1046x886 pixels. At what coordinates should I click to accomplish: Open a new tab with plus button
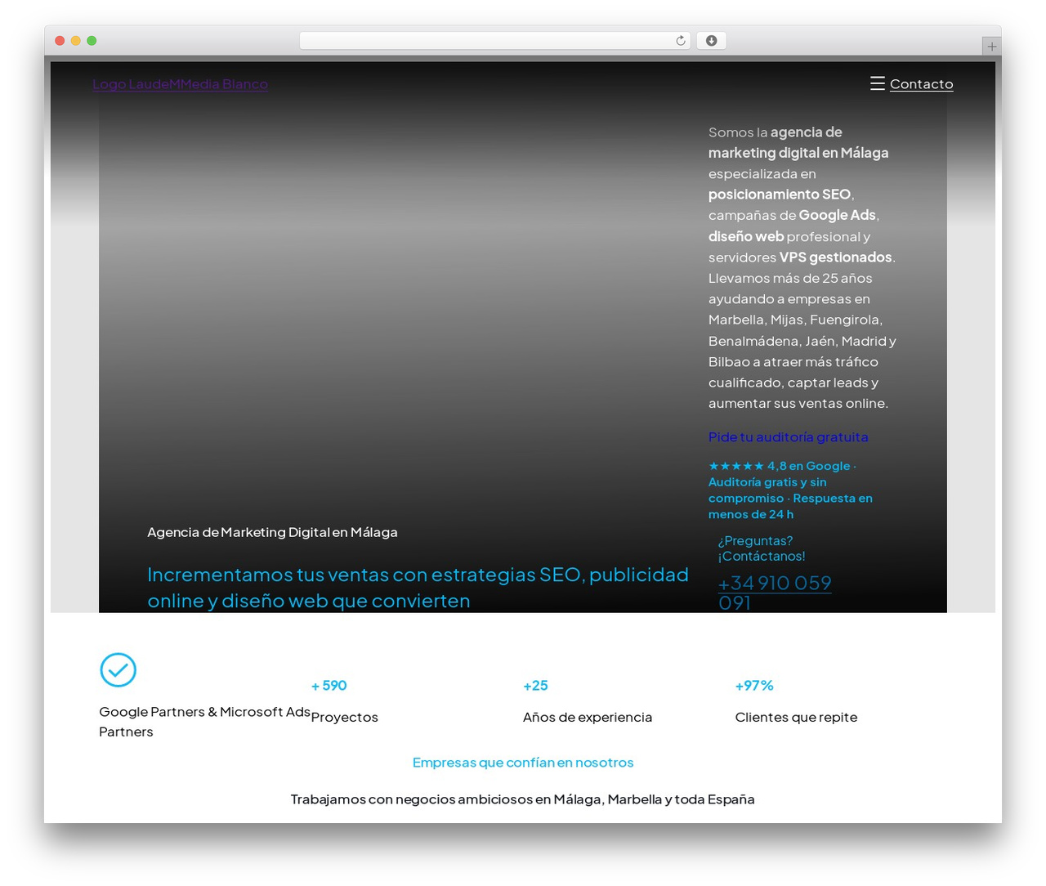pos(992,47)
